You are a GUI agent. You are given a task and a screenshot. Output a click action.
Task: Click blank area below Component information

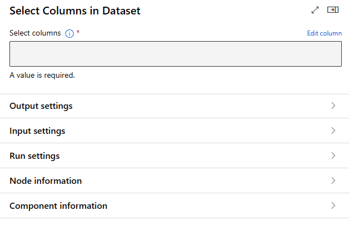pyautogui.click(x=174, y=229)
